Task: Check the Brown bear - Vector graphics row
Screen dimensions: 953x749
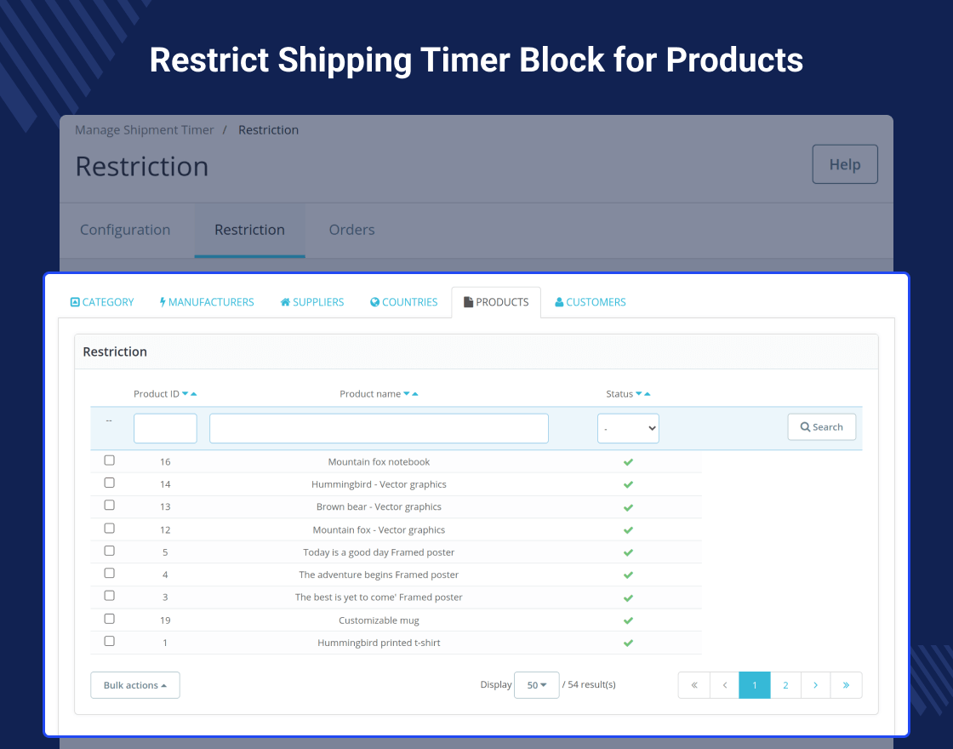Action: point(110,506)
